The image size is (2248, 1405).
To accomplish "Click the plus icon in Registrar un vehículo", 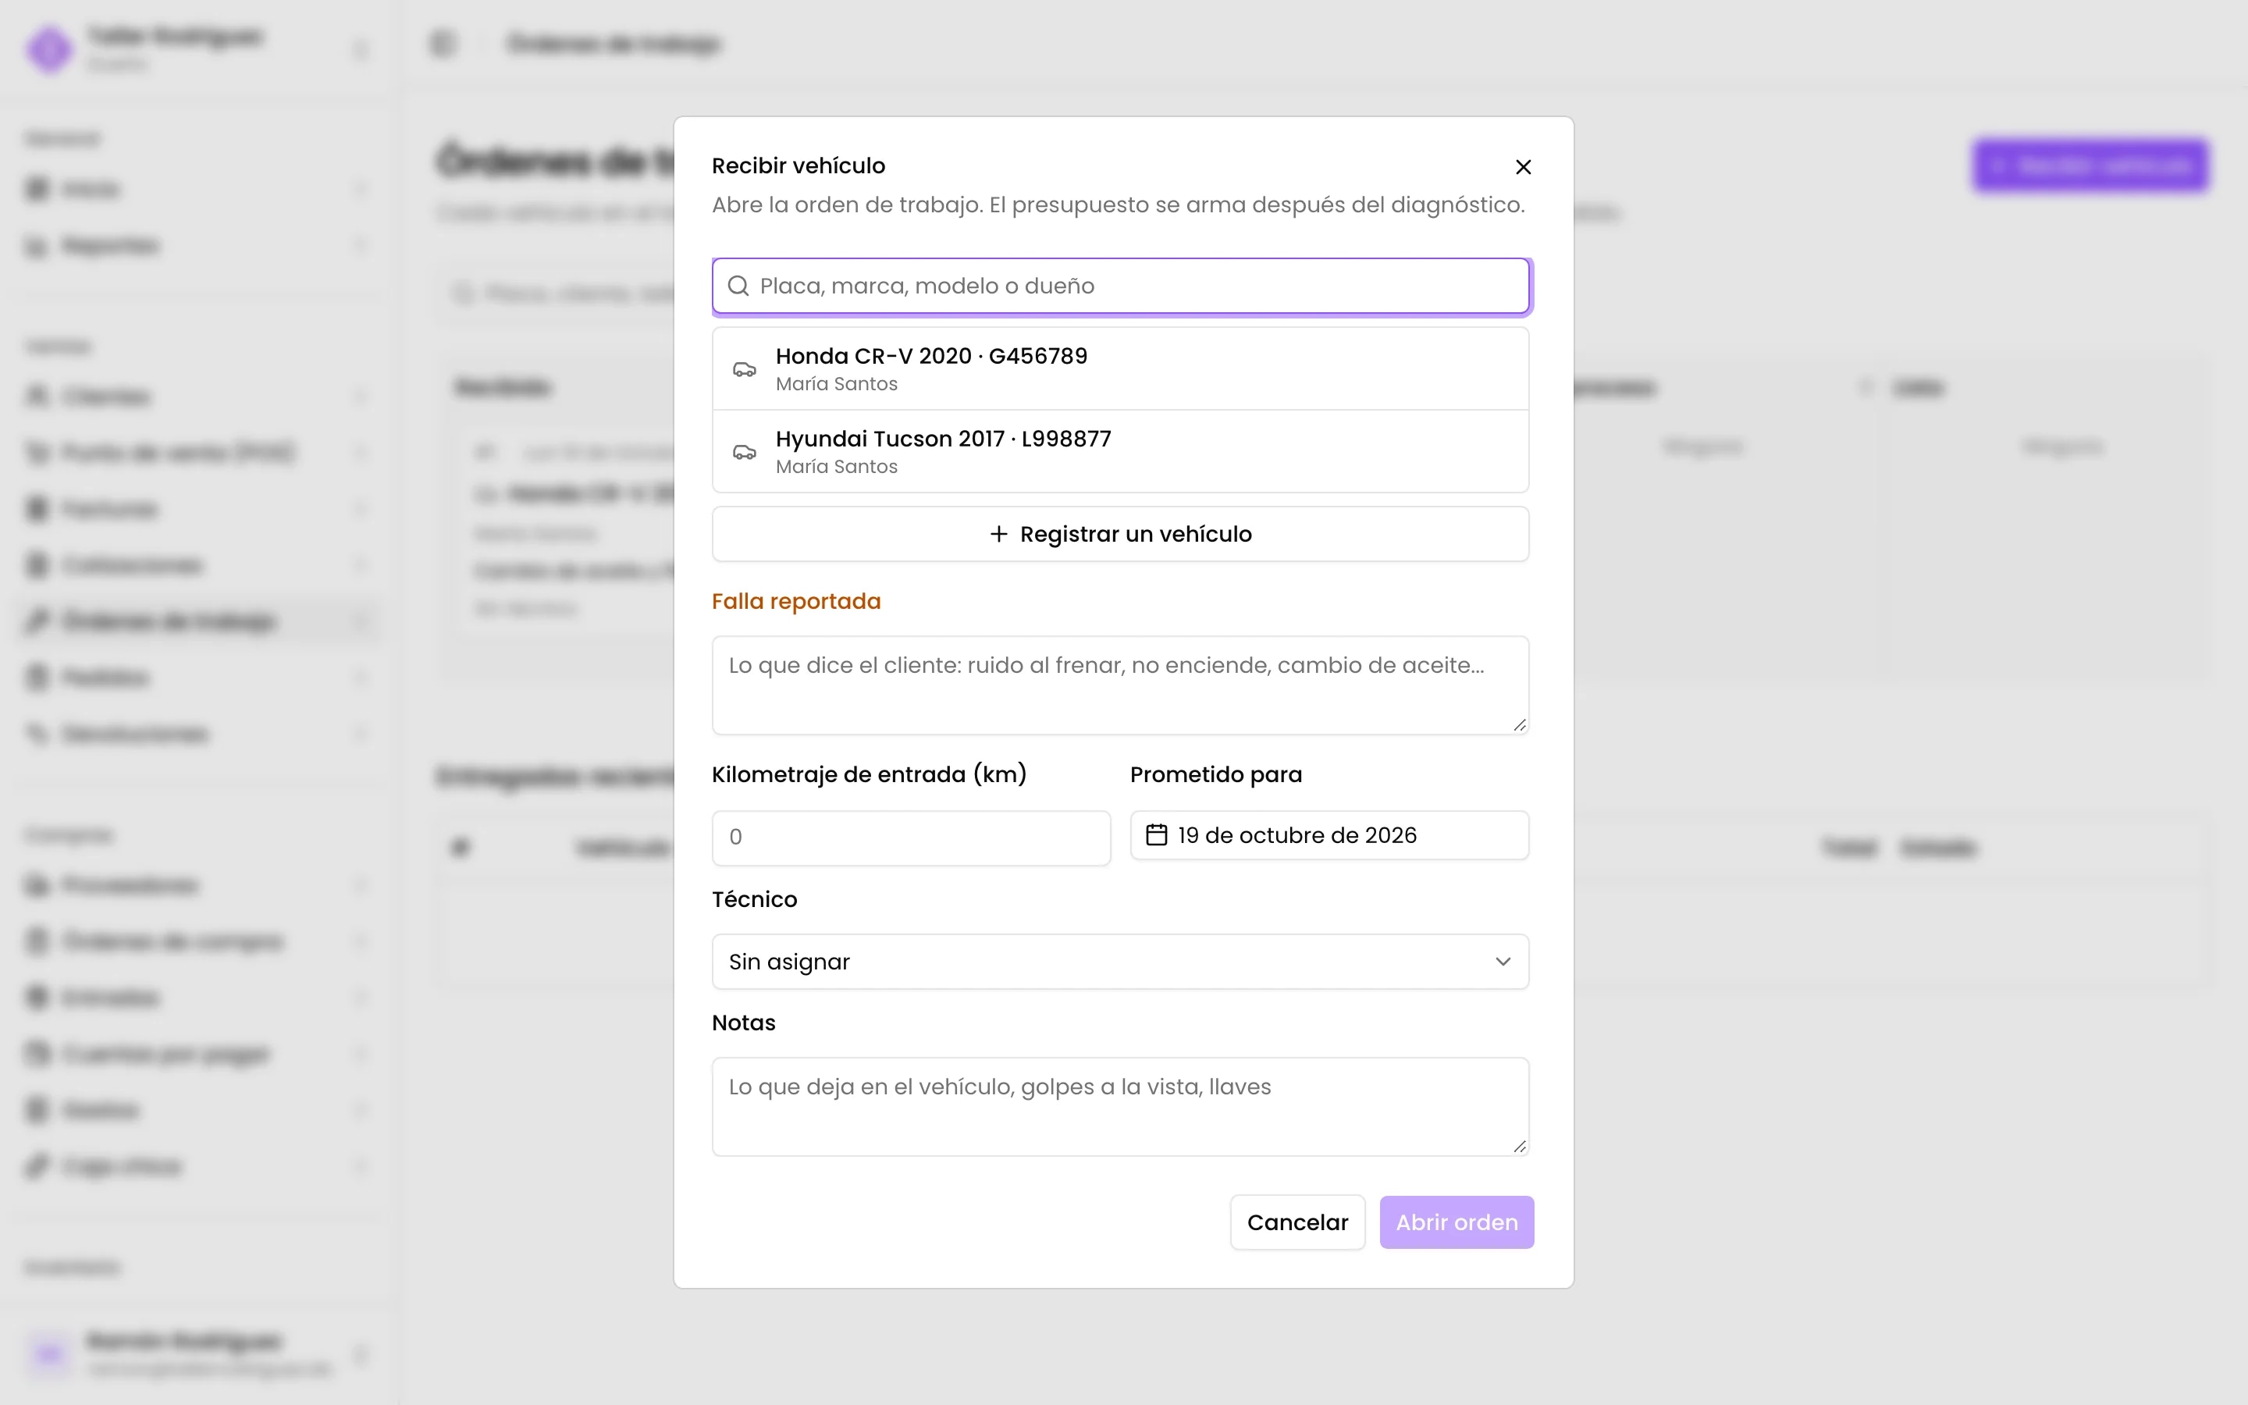I will (x=998, y=535).
